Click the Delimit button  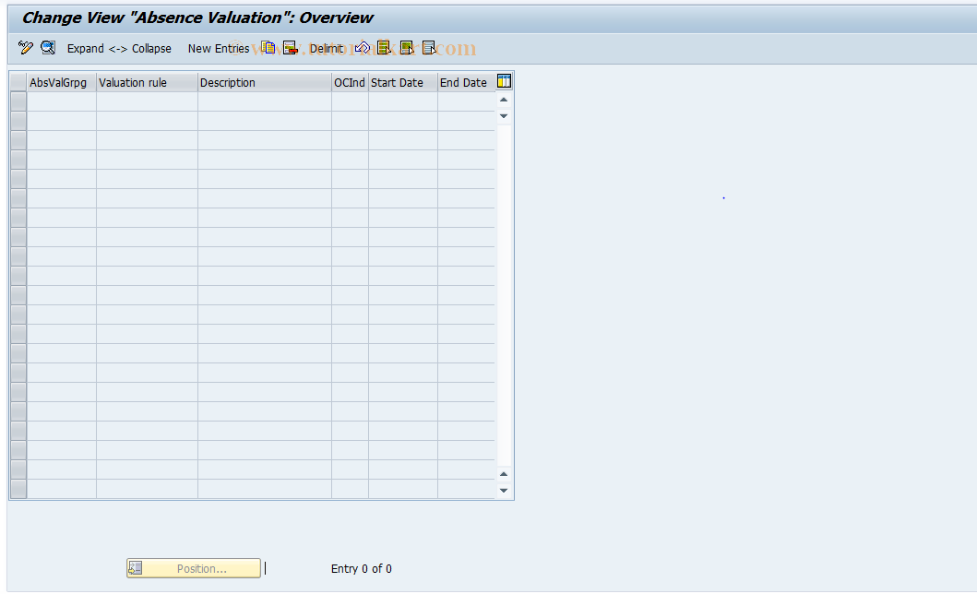coord(327,49)
